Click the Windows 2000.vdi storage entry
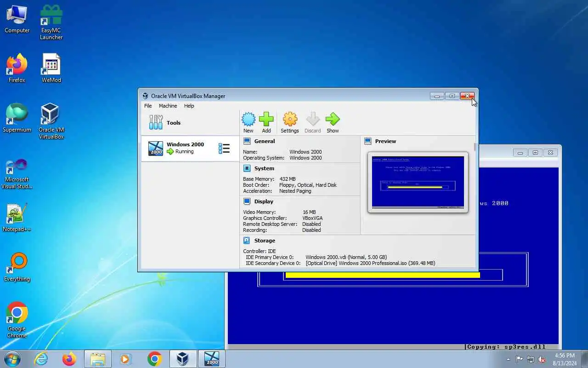This screenshot has height=368, width=588. click(x=346, y=257)
